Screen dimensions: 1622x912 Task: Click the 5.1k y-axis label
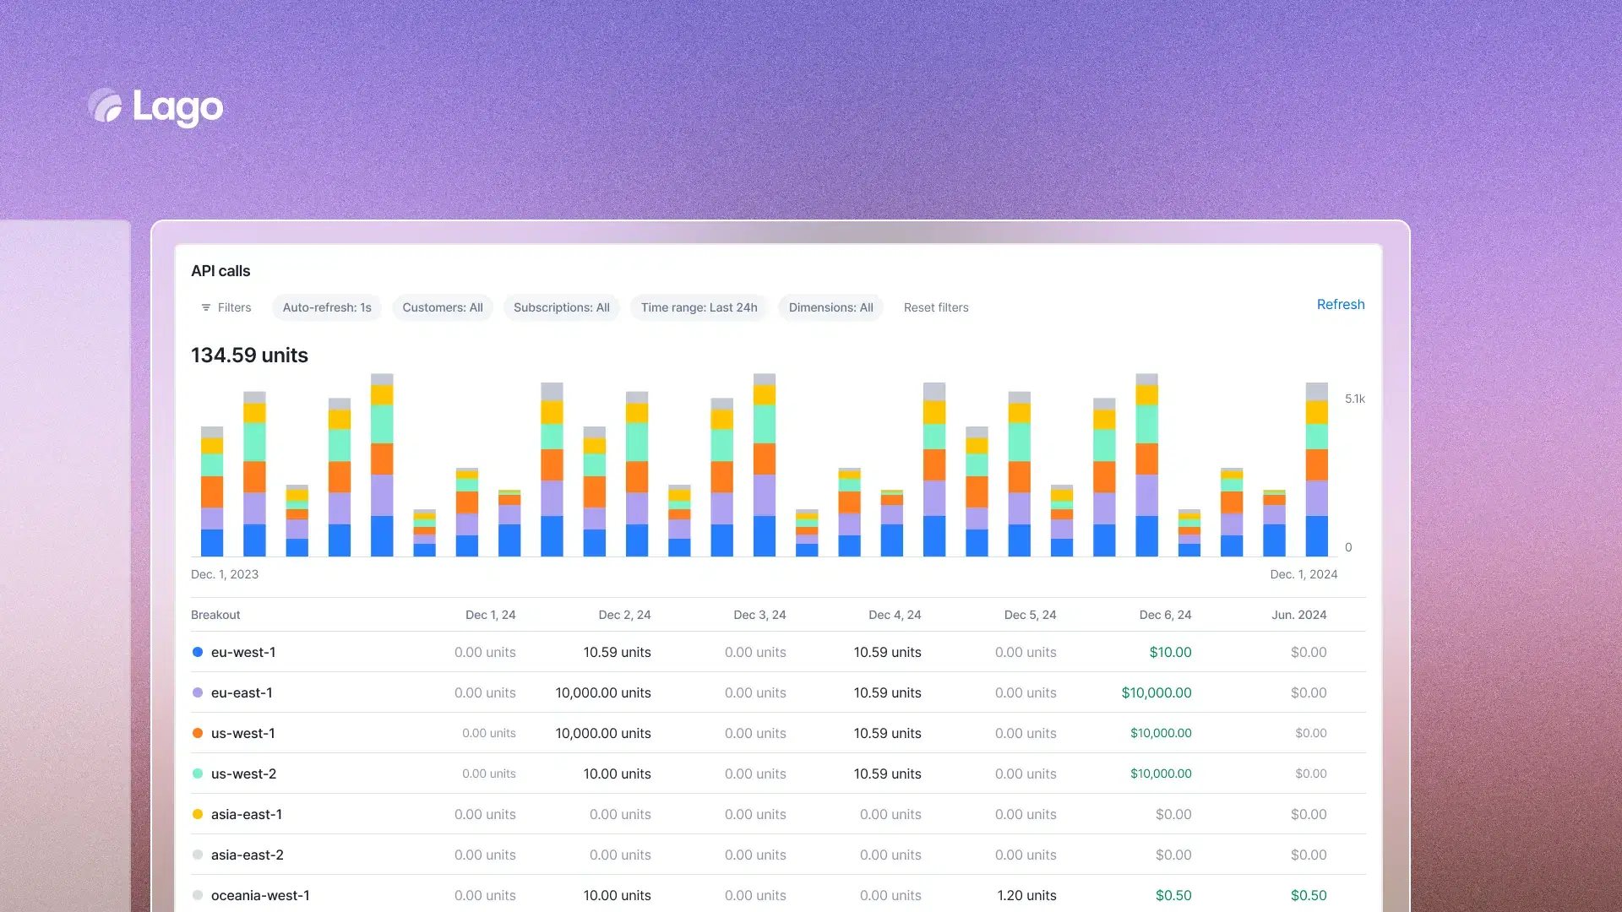1354,399
